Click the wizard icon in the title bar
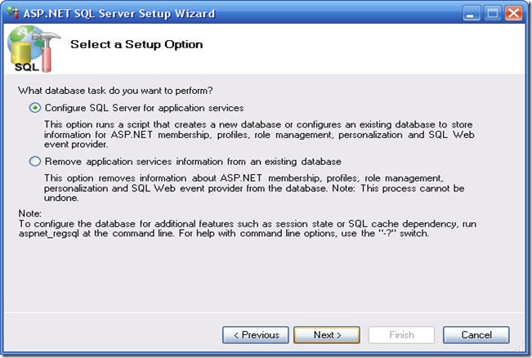Image resolution: width=532 pixels, height=358 pixels. [x=14, y=13]
